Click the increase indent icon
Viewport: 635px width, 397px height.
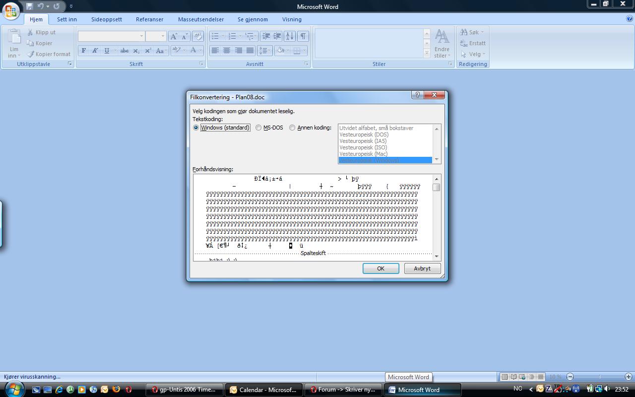tap(277, 36)
